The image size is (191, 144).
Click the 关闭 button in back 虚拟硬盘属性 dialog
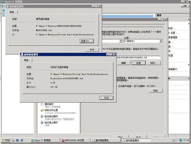92,49
